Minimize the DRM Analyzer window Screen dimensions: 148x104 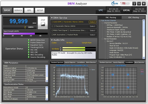coord(139,4)
